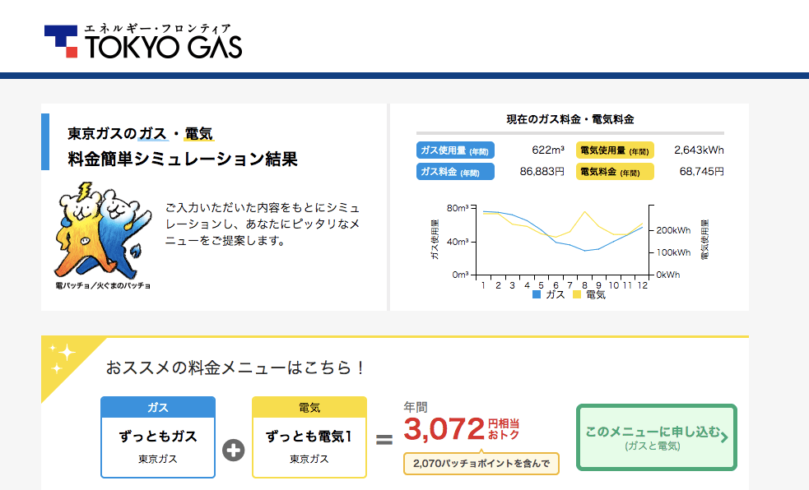Click the 68,745円 electricity fee value

pos(701,171)
